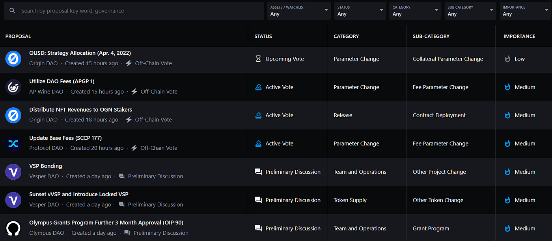Click Origin DAO logo beside Distribute NFT Revenues
The image size is (552, 241).
point(13,115)
